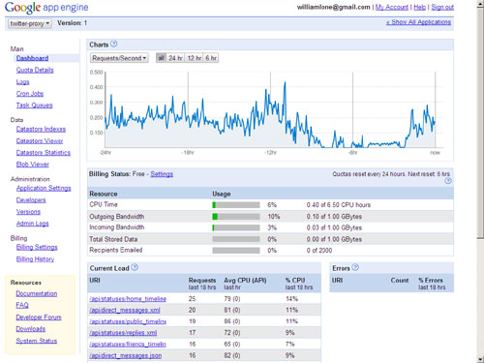
Task: Choose the 12 hr chart range
Action: tap(195, 58)
